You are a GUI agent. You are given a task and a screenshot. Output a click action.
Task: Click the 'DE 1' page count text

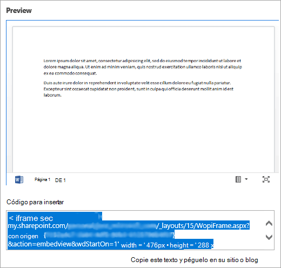(x=61, y=180)
